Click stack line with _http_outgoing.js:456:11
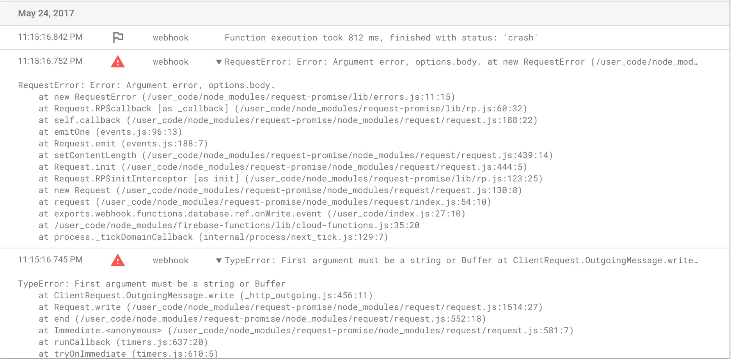Screen dimensions: 731x359 [206, 296]
